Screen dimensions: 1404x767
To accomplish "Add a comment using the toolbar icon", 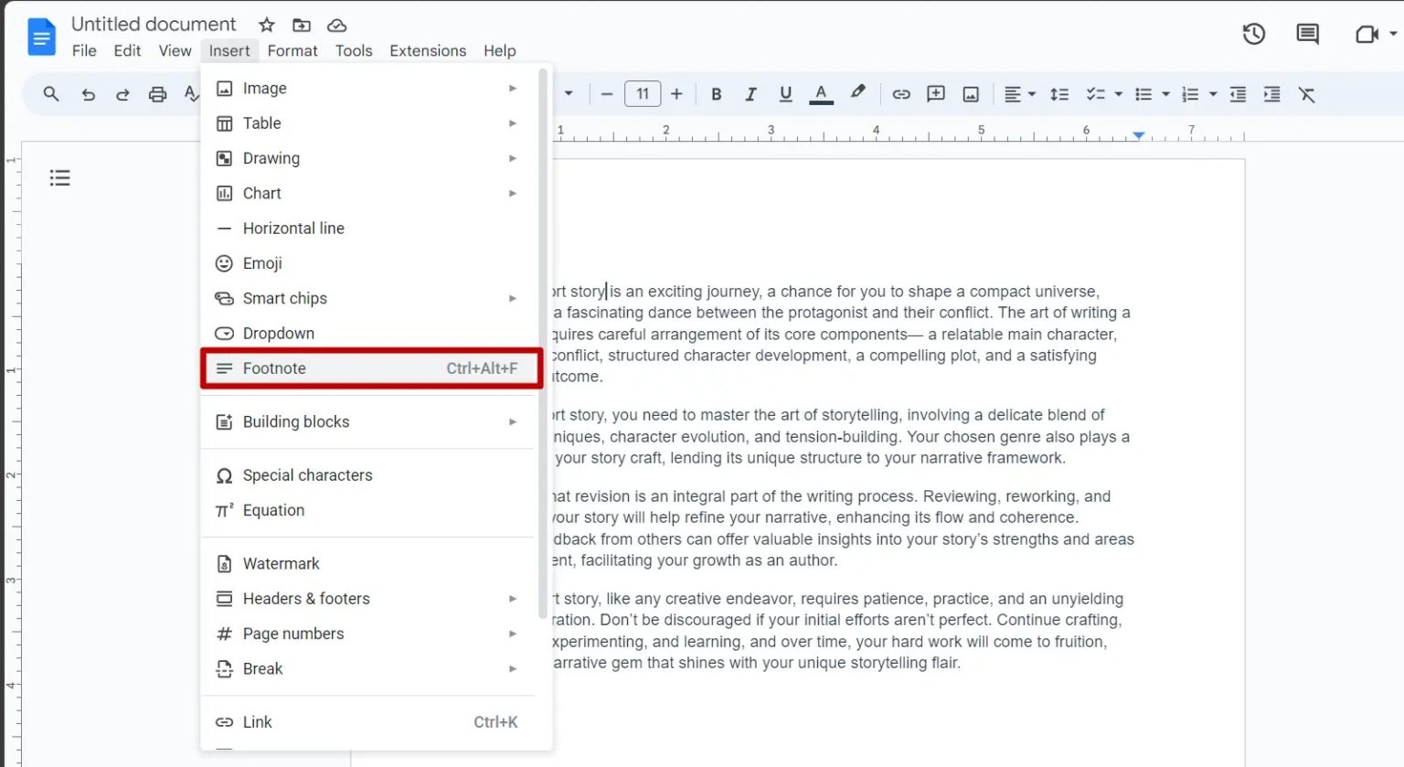I will click(x=935, y=93).
